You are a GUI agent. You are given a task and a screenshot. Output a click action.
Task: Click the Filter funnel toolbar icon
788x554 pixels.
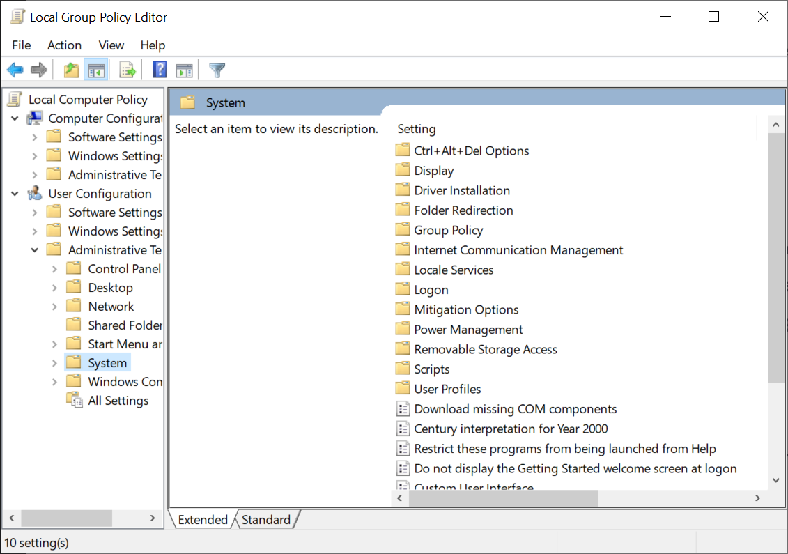(217, 70)
